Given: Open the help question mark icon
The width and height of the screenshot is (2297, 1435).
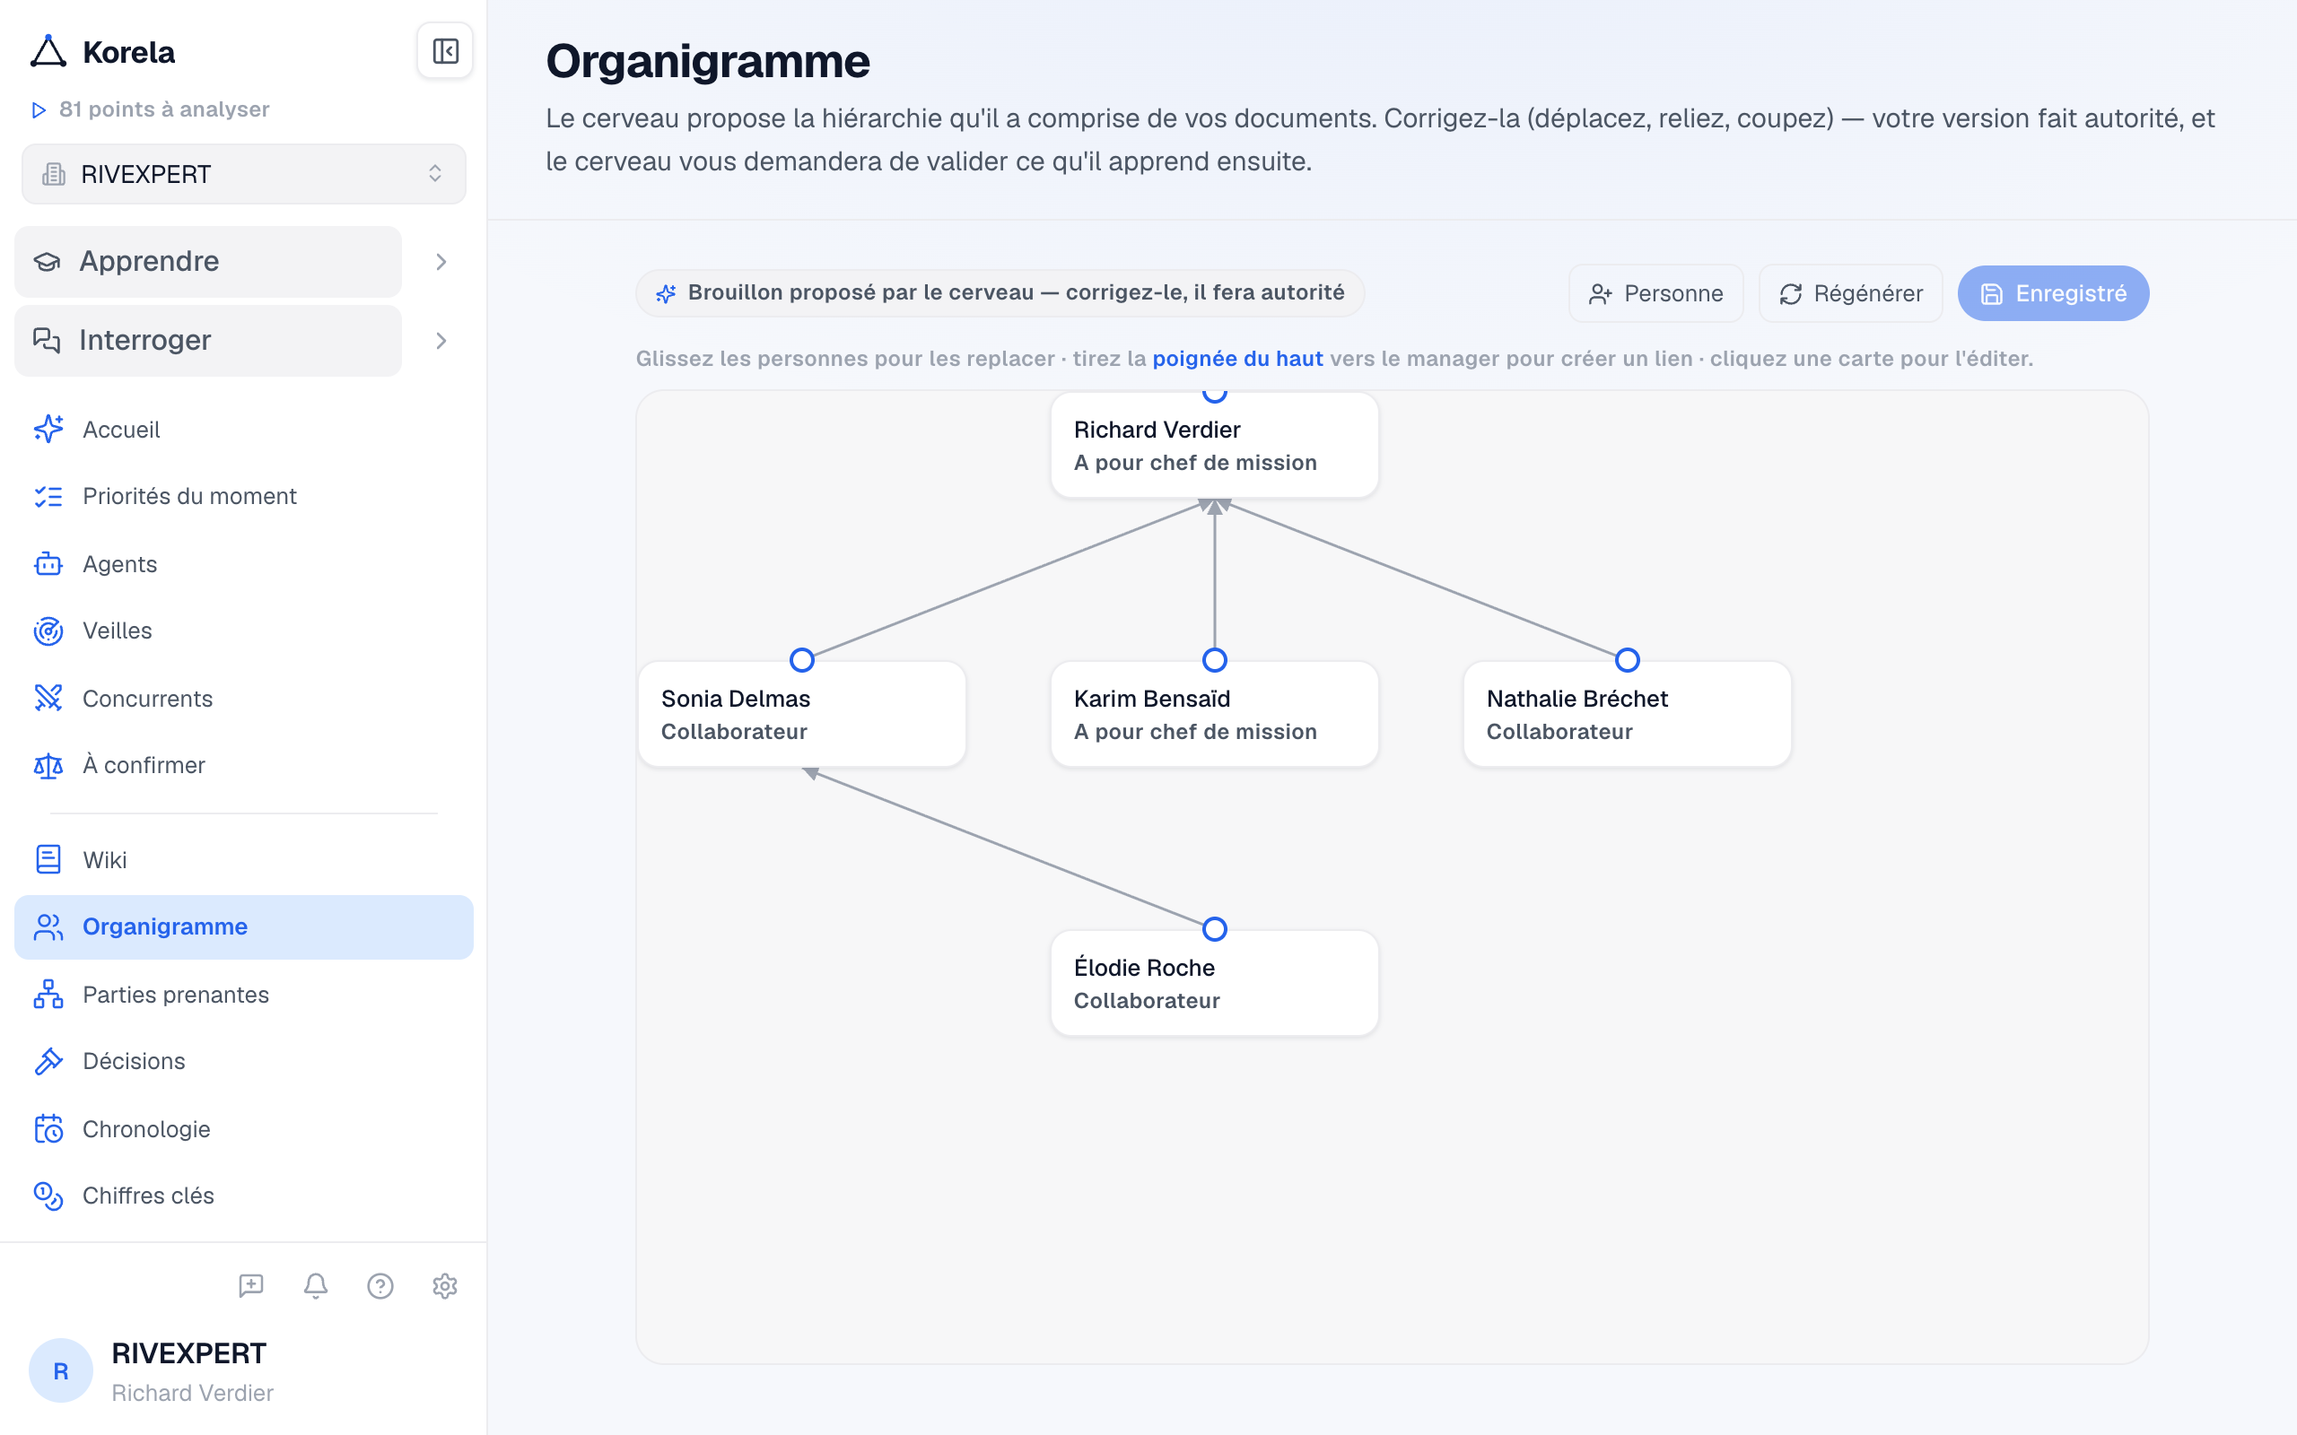Looking at the screenshot, I should (x=380, y=1286).
